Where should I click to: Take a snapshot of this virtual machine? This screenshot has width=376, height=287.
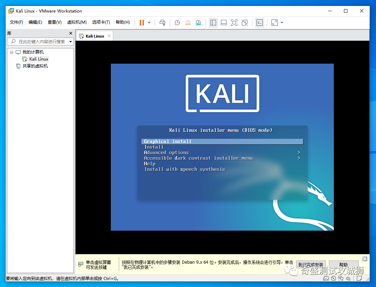coord(177,23)
